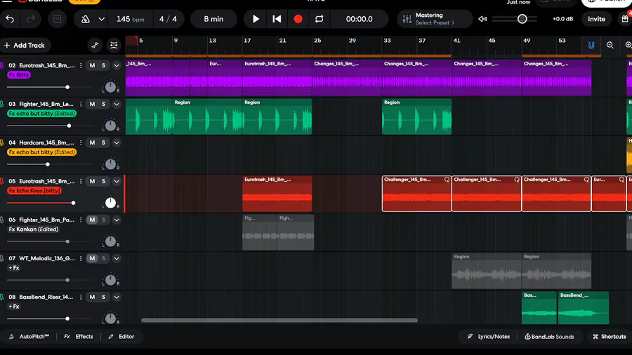Click the Undo arrow icon

click(x=10, y=19)
